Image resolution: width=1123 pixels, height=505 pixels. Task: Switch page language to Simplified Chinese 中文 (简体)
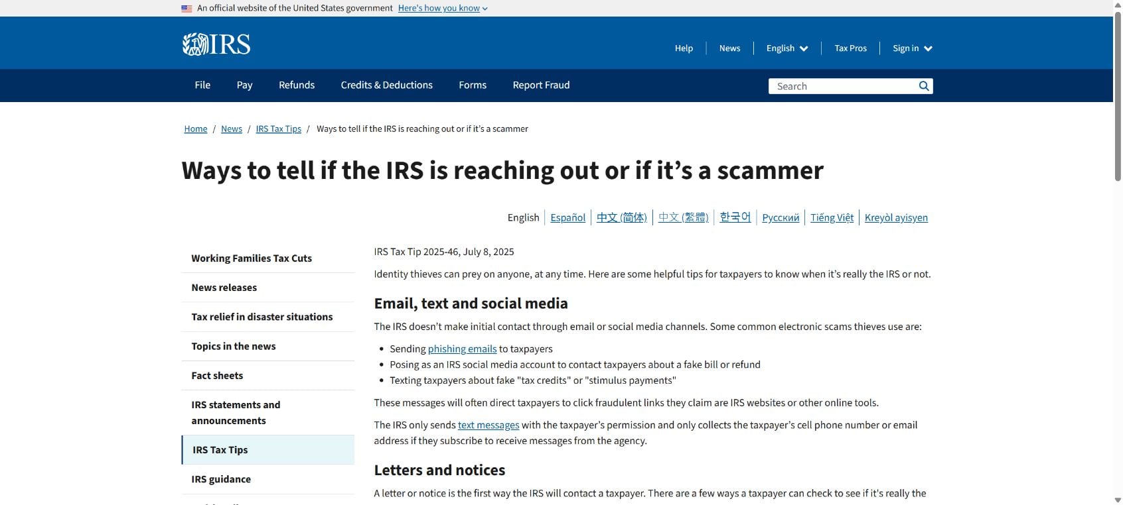point(622,217)
